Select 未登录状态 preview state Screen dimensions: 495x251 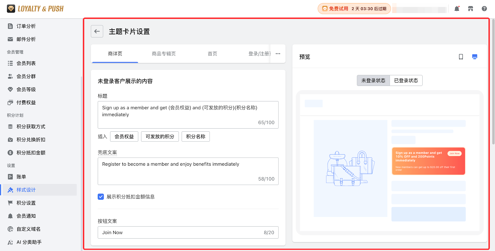click(373, 80)
